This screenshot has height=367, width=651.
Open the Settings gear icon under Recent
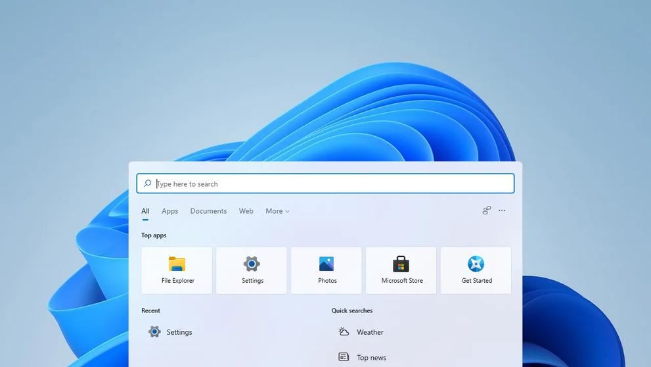(x=154, y=331)
